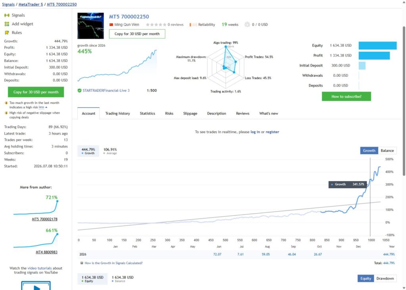This screenshot has height=290, width=406.
Task: Open the author's MT4 8800983 signal link
Action: click(x=47, y=252)
